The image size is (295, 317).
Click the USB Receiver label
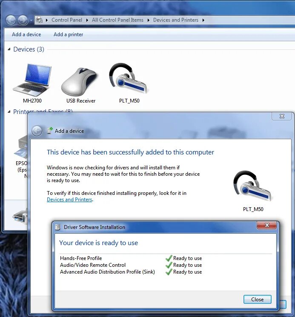(81, 101)
